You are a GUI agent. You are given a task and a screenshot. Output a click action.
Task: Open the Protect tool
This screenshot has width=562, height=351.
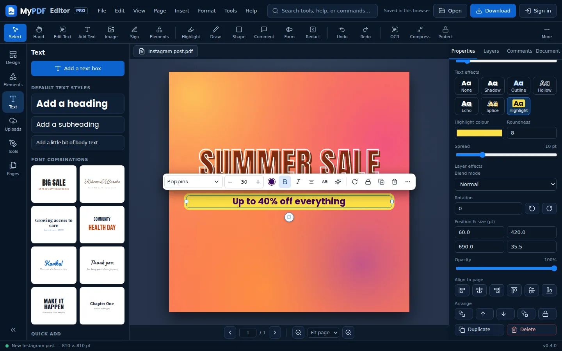click(445, 32)
